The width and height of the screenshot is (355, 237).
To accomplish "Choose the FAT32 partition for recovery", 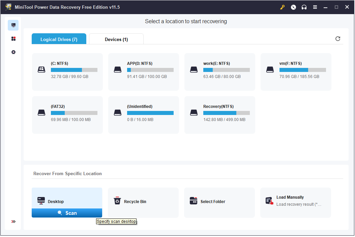I will 67,115.
